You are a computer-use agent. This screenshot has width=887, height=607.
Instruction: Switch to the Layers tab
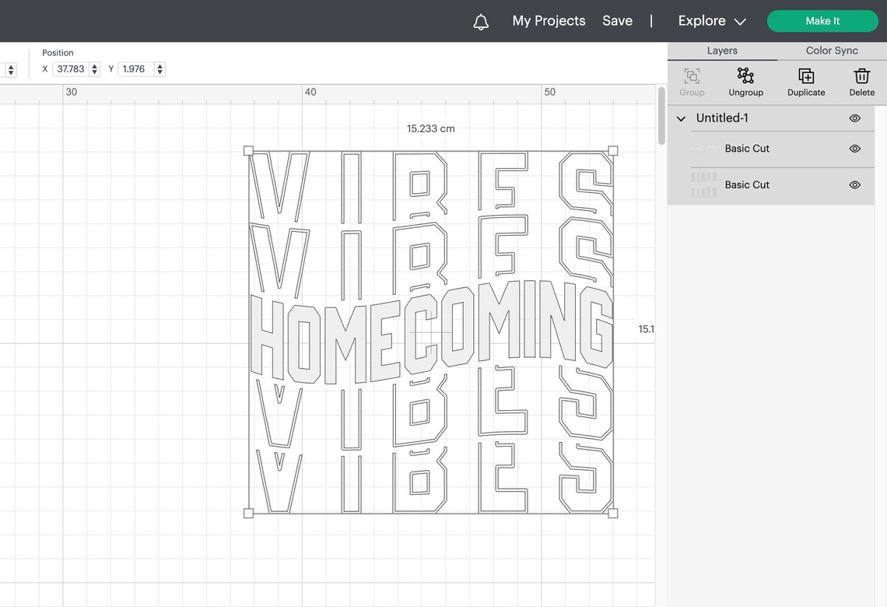(722, 50)
